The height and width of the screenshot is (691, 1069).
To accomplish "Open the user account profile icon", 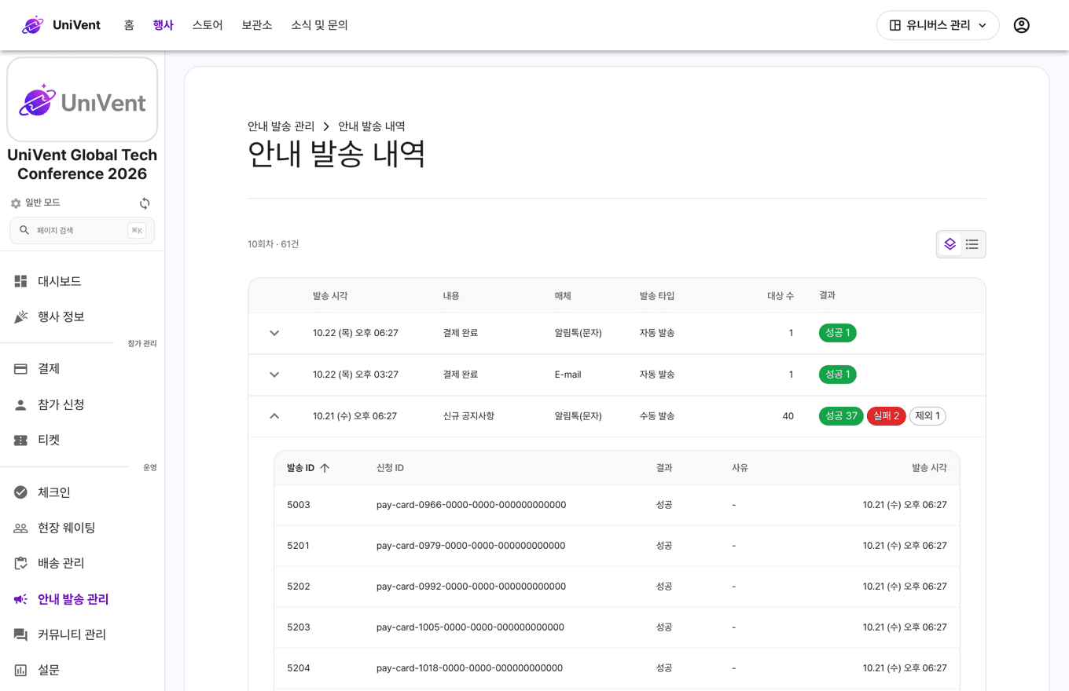I will tap(1021, 25).
